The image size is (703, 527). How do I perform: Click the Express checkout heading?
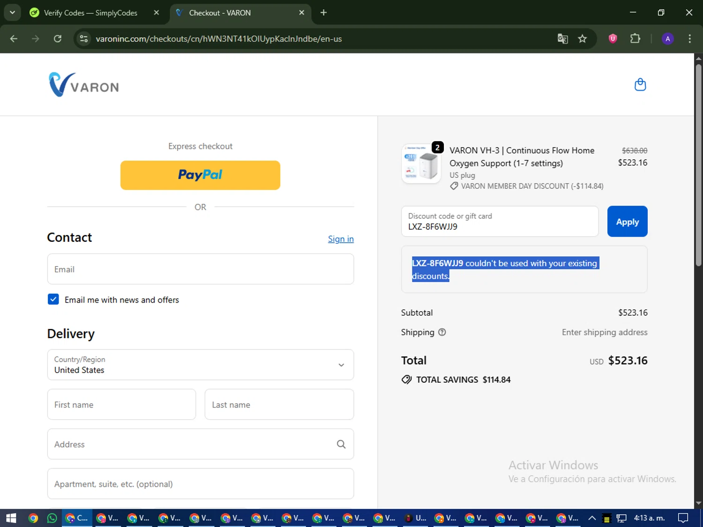[x=200, y=146]
